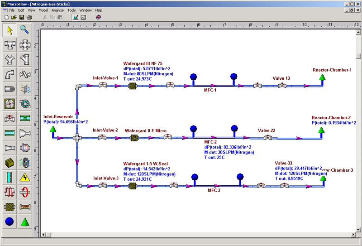Image resolution: width=362 pixels, height=246 pixels.
Task: Select the Inlet-Valve-1 valve symbol
Action: [103, 85]
